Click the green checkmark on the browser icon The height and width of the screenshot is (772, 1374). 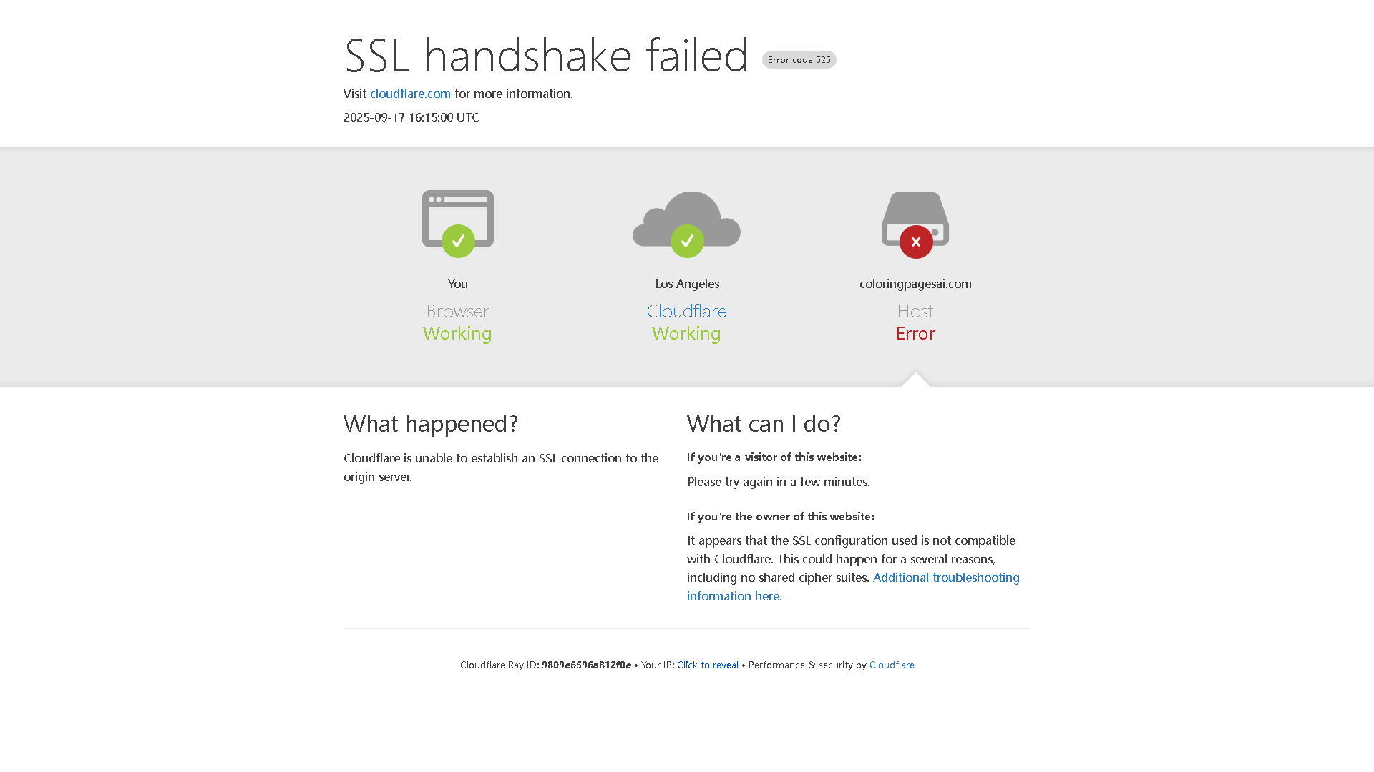pyautogui.click(x=458, y=242)
